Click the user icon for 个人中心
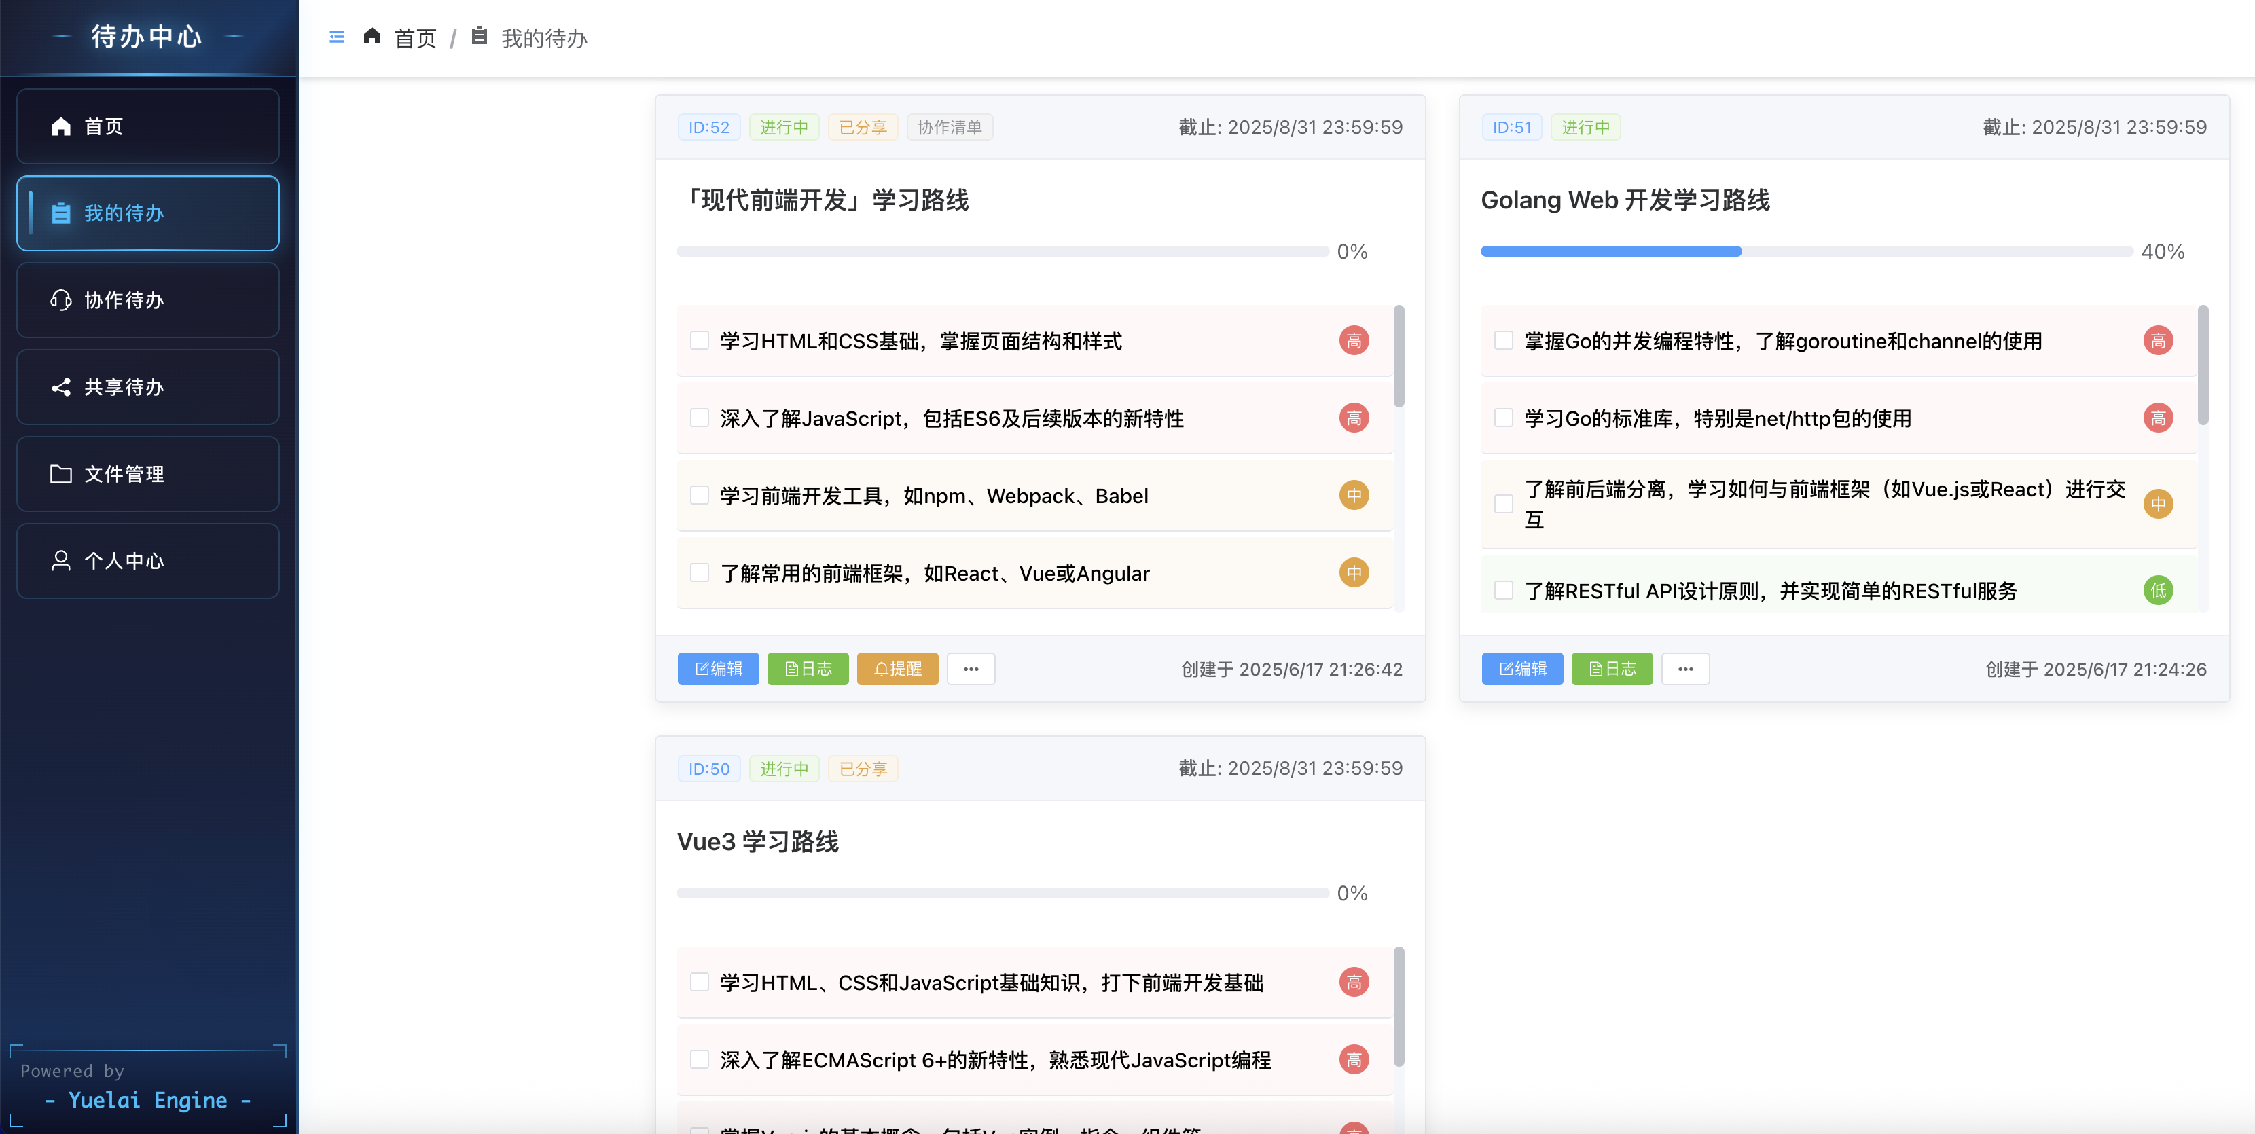This screenshot has height=1134, width=2255. click(x=60, y=560)
